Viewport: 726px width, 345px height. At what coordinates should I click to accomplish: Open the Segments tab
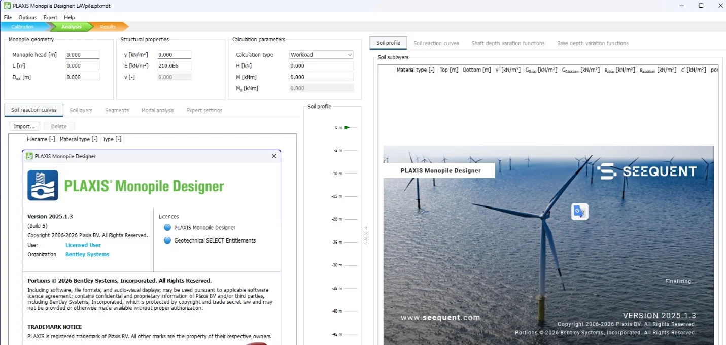117,110
